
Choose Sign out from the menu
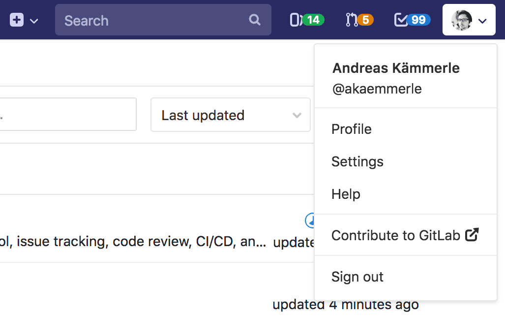(357, 277)
